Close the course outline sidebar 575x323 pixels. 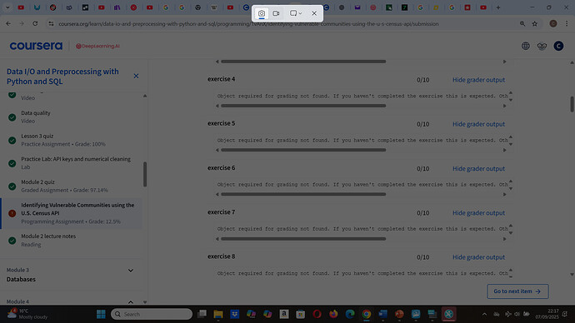(x=136, y=76)
